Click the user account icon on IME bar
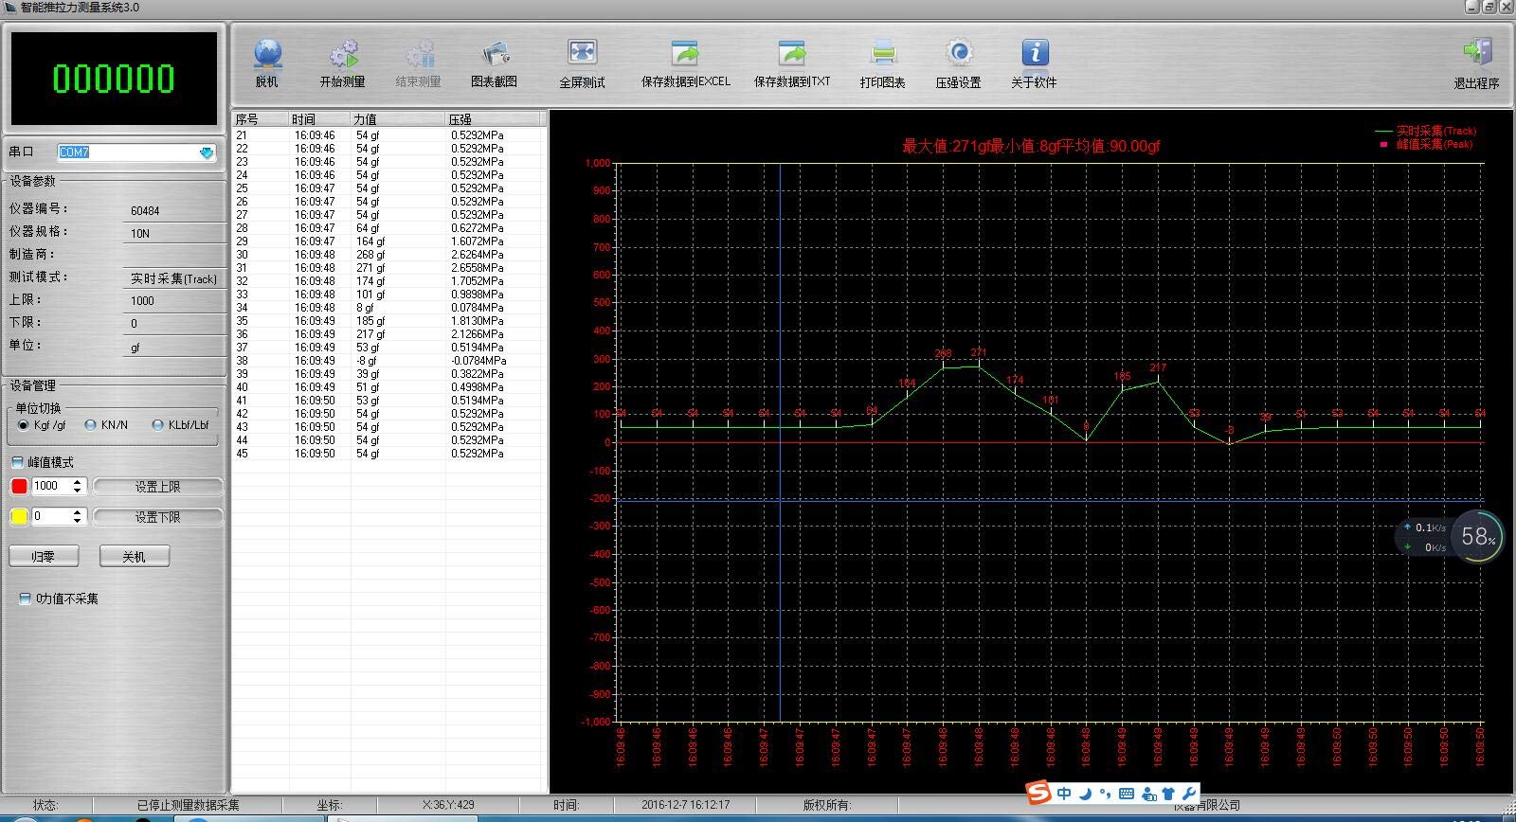The image size is (1516, 822). tap(1148, 794)
